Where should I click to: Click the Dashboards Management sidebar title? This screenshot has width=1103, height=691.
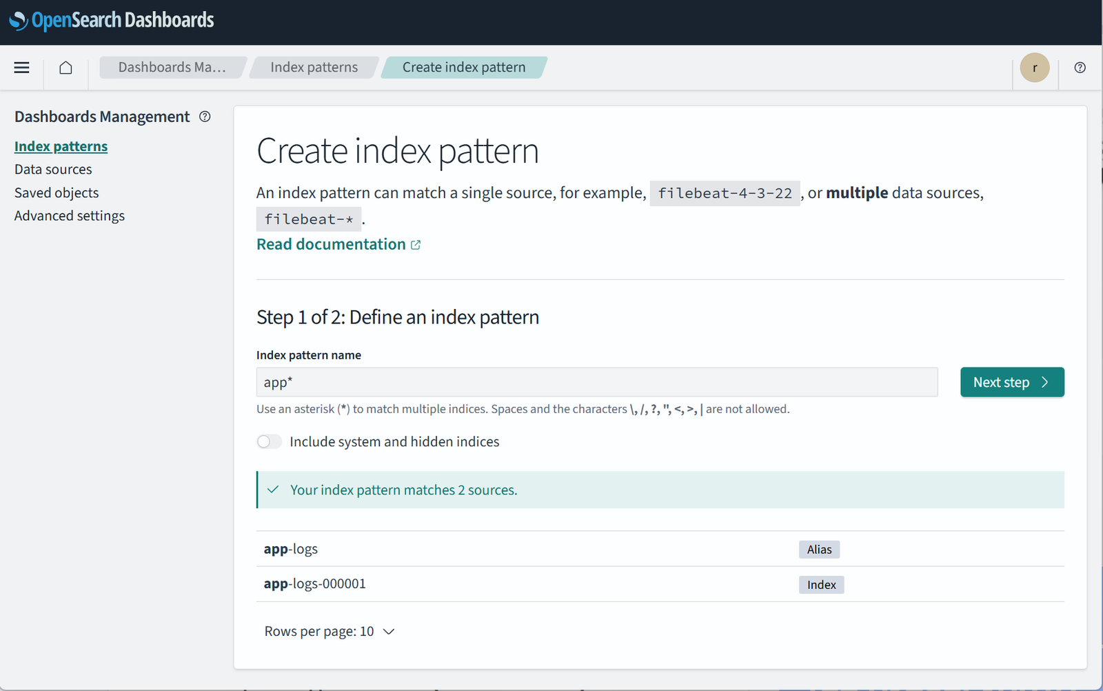(102, 117)
